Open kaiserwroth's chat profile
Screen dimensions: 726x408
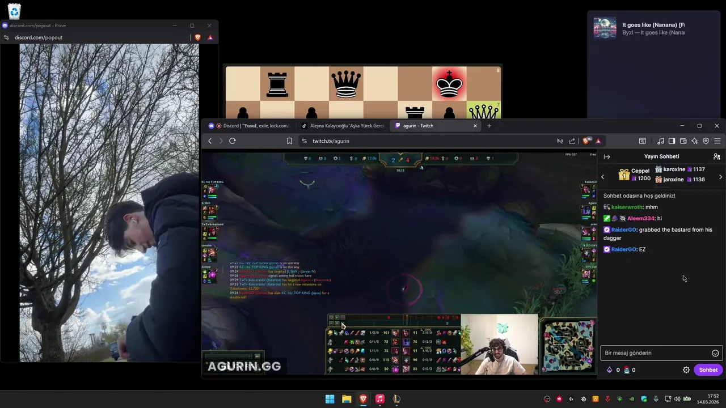click(x=627, y=207)
